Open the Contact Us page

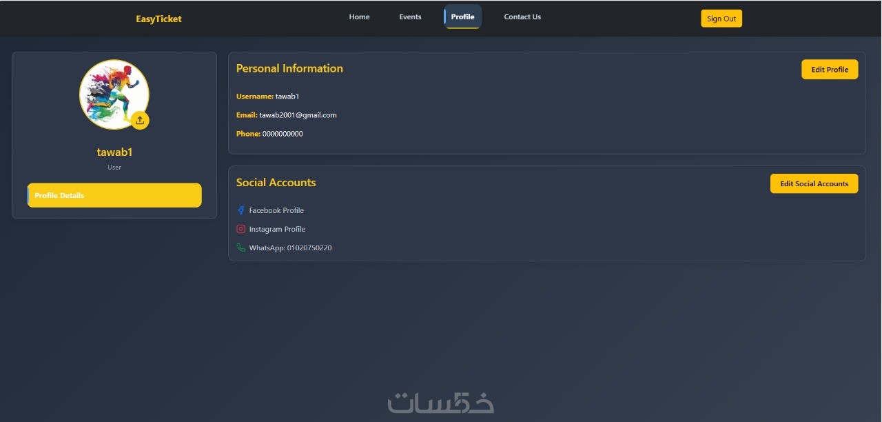522,17
